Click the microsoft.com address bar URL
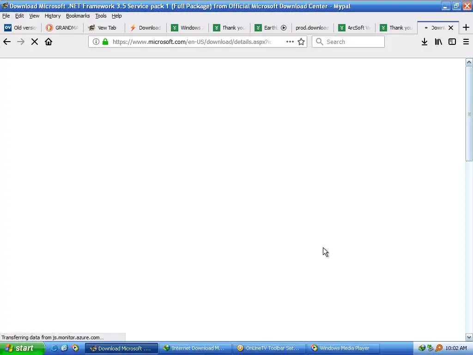 (192, 42)
